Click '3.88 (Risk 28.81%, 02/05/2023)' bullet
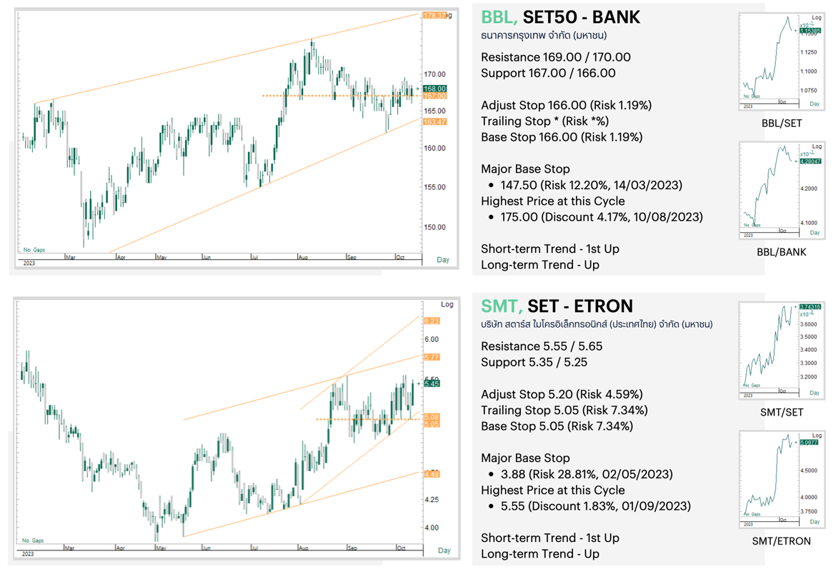Image resolution: width=836 pixels, height=574 pixels. click(587, 474)
